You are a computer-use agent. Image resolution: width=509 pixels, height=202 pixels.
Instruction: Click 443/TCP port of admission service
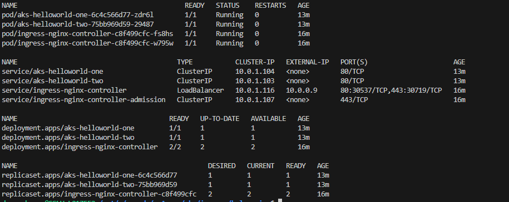pyautogui.click(x=354, y=100)
